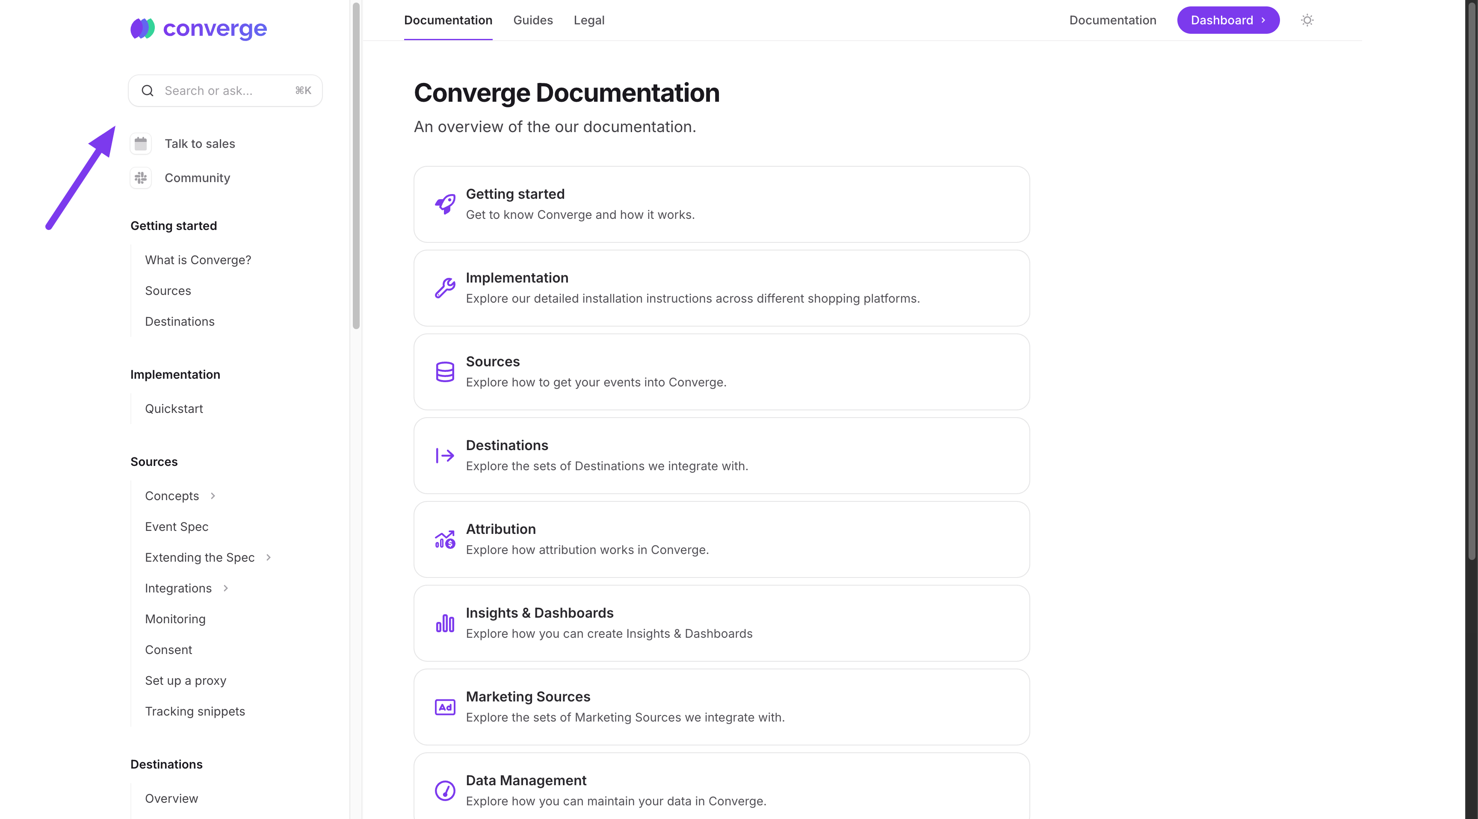Click the Data Management clock icon
Screen dimensions: 1478x819
tap(445, 790)
